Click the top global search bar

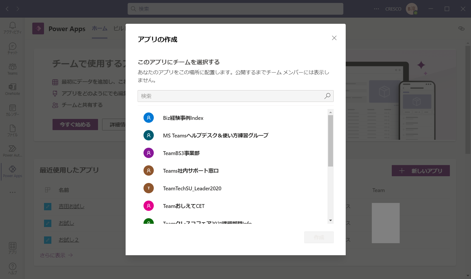coord(235,9)
